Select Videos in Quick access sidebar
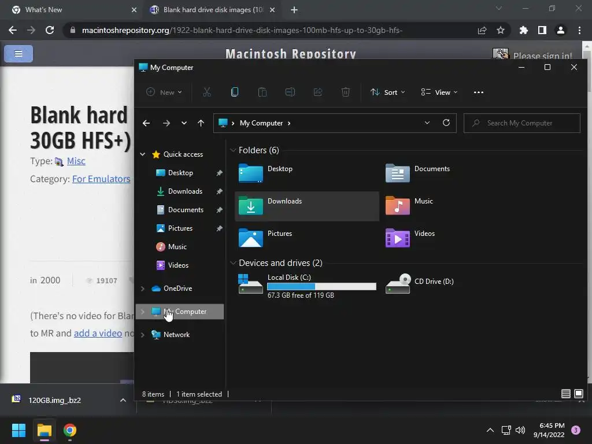The width and height of the screenshot is (592, 444). (x=178, y=265)
